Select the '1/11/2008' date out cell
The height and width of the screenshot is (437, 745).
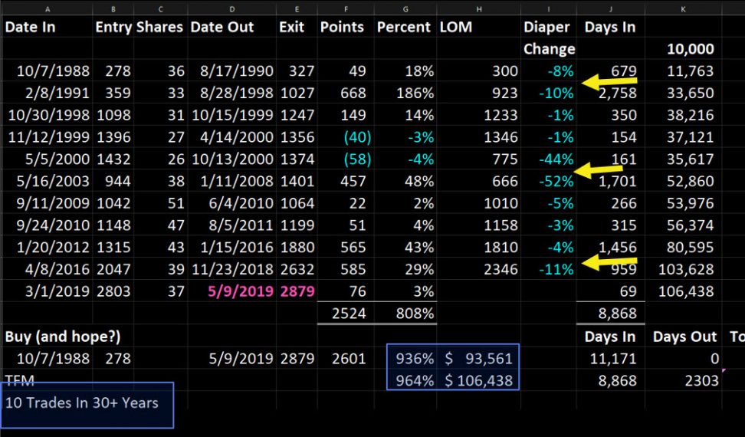[232, 181]
